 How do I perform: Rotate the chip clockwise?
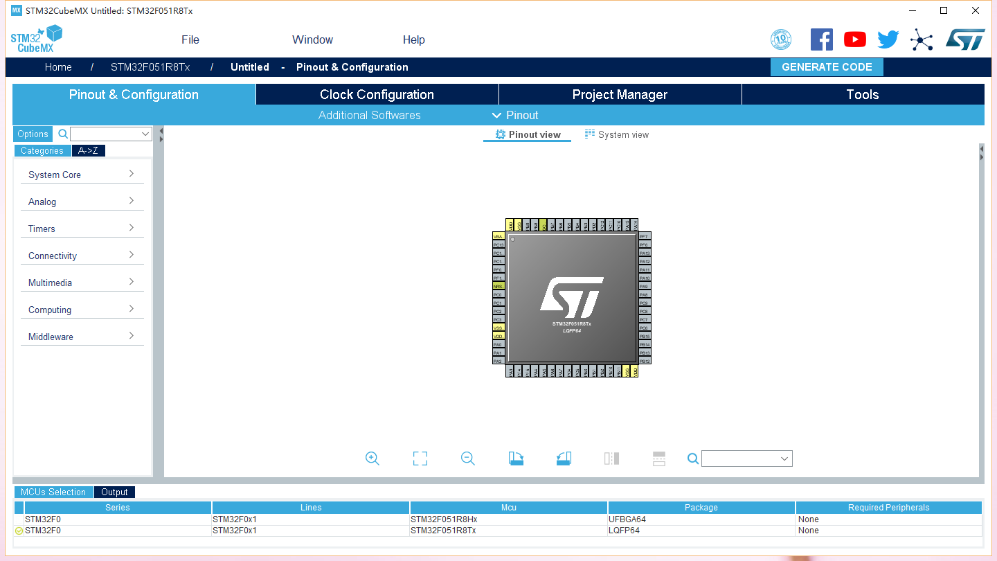pyautogui.click(x=516, y=458)
